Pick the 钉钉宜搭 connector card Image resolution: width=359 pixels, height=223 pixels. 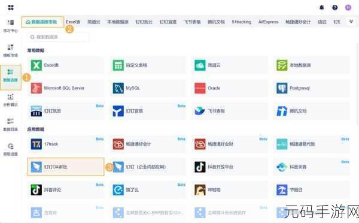(x=148, y=111)
